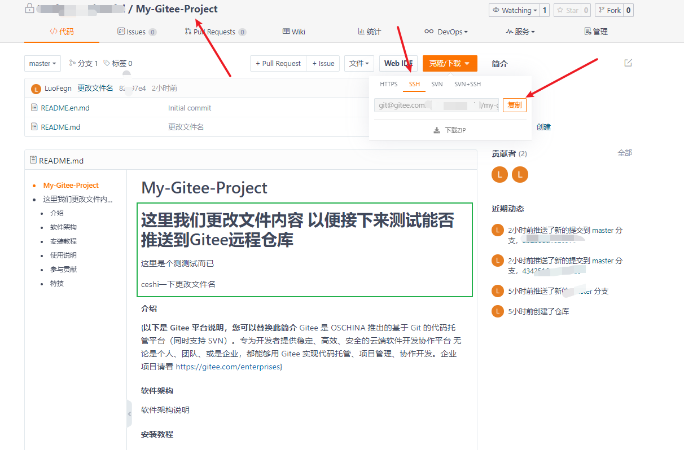Jump to 这里我们更改文件内 outline item
684x450 pixels.
coord(78,199)
